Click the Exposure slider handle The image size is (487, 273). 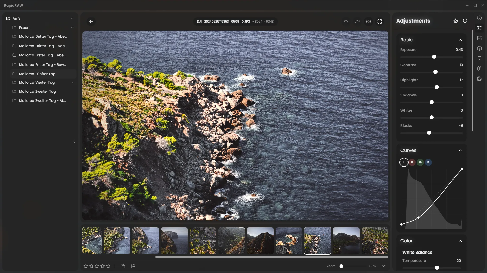[434, 57]
